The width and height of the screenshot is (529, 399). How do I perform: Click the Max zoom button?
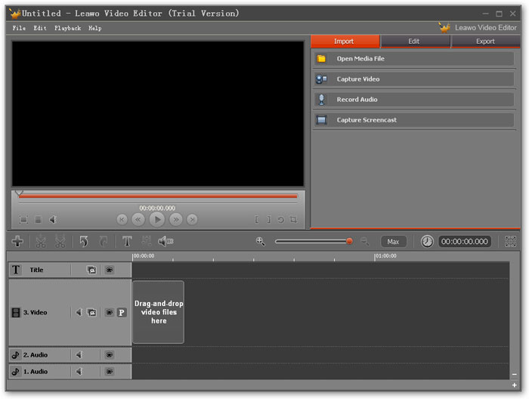point(393,242)
